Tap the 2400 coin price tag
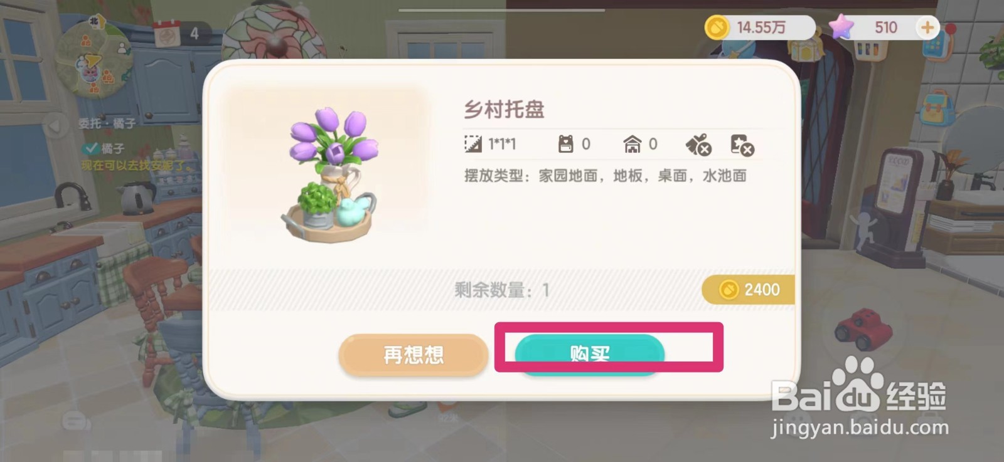Image resolution: width=1004 pixels, height=462 pixels. (x=748, y=290)
